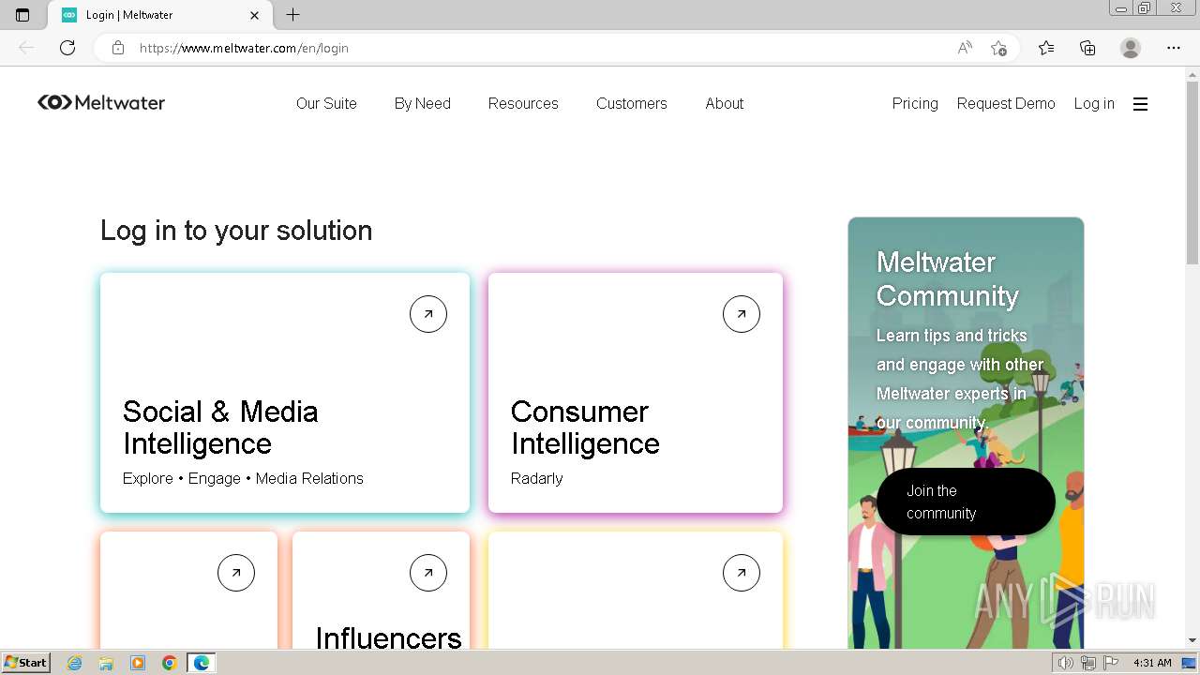Click the Log in link
Screen dimensions: 1200x675
1094,104
